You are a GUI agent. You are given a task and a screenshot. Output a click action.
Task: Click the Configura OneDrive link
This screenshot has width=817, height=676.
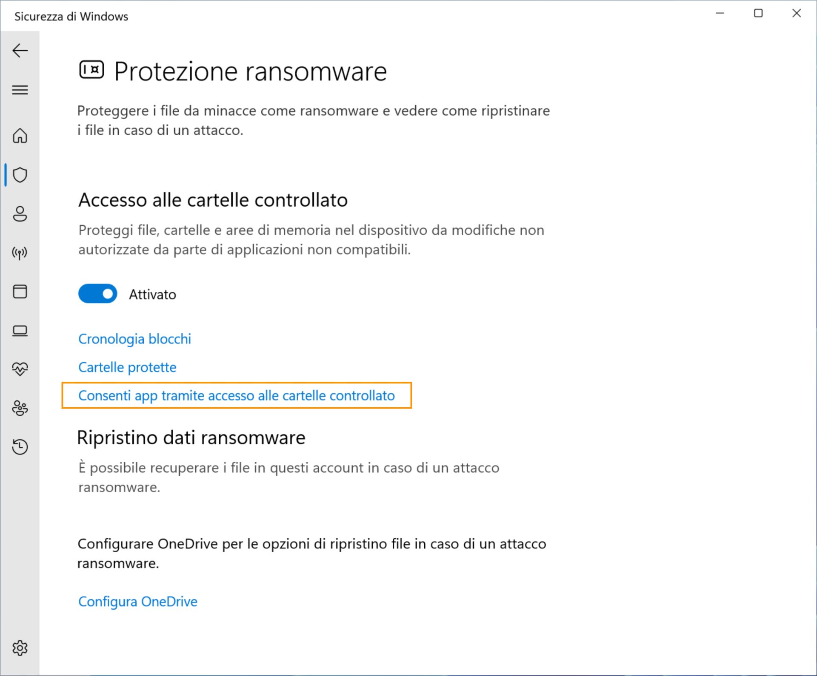click(x=138, y=602)
